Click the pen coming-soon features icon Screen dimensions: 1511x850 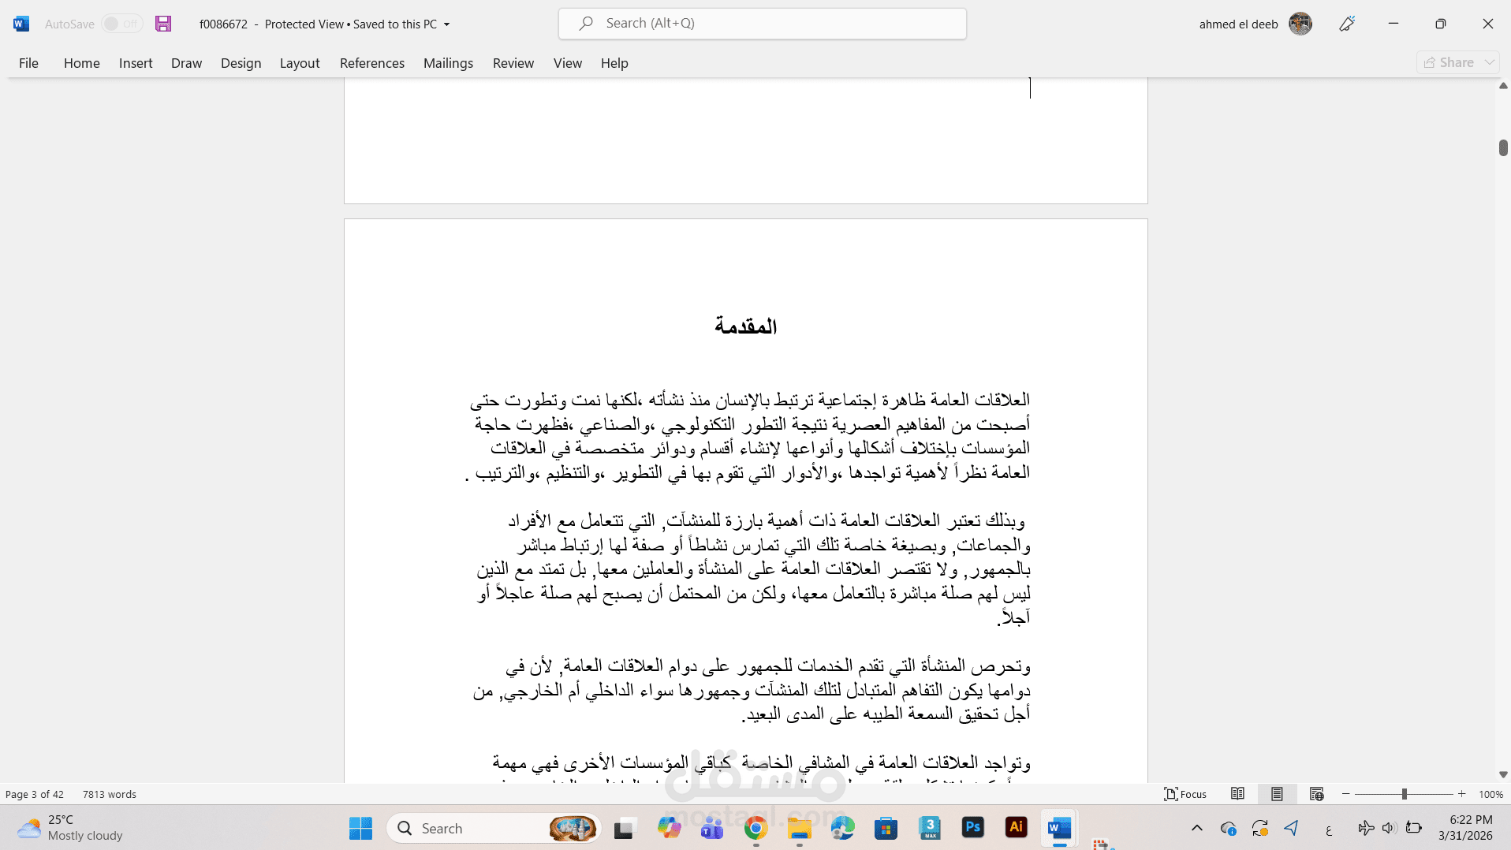pyautogui.click(x=1347, y=24)
